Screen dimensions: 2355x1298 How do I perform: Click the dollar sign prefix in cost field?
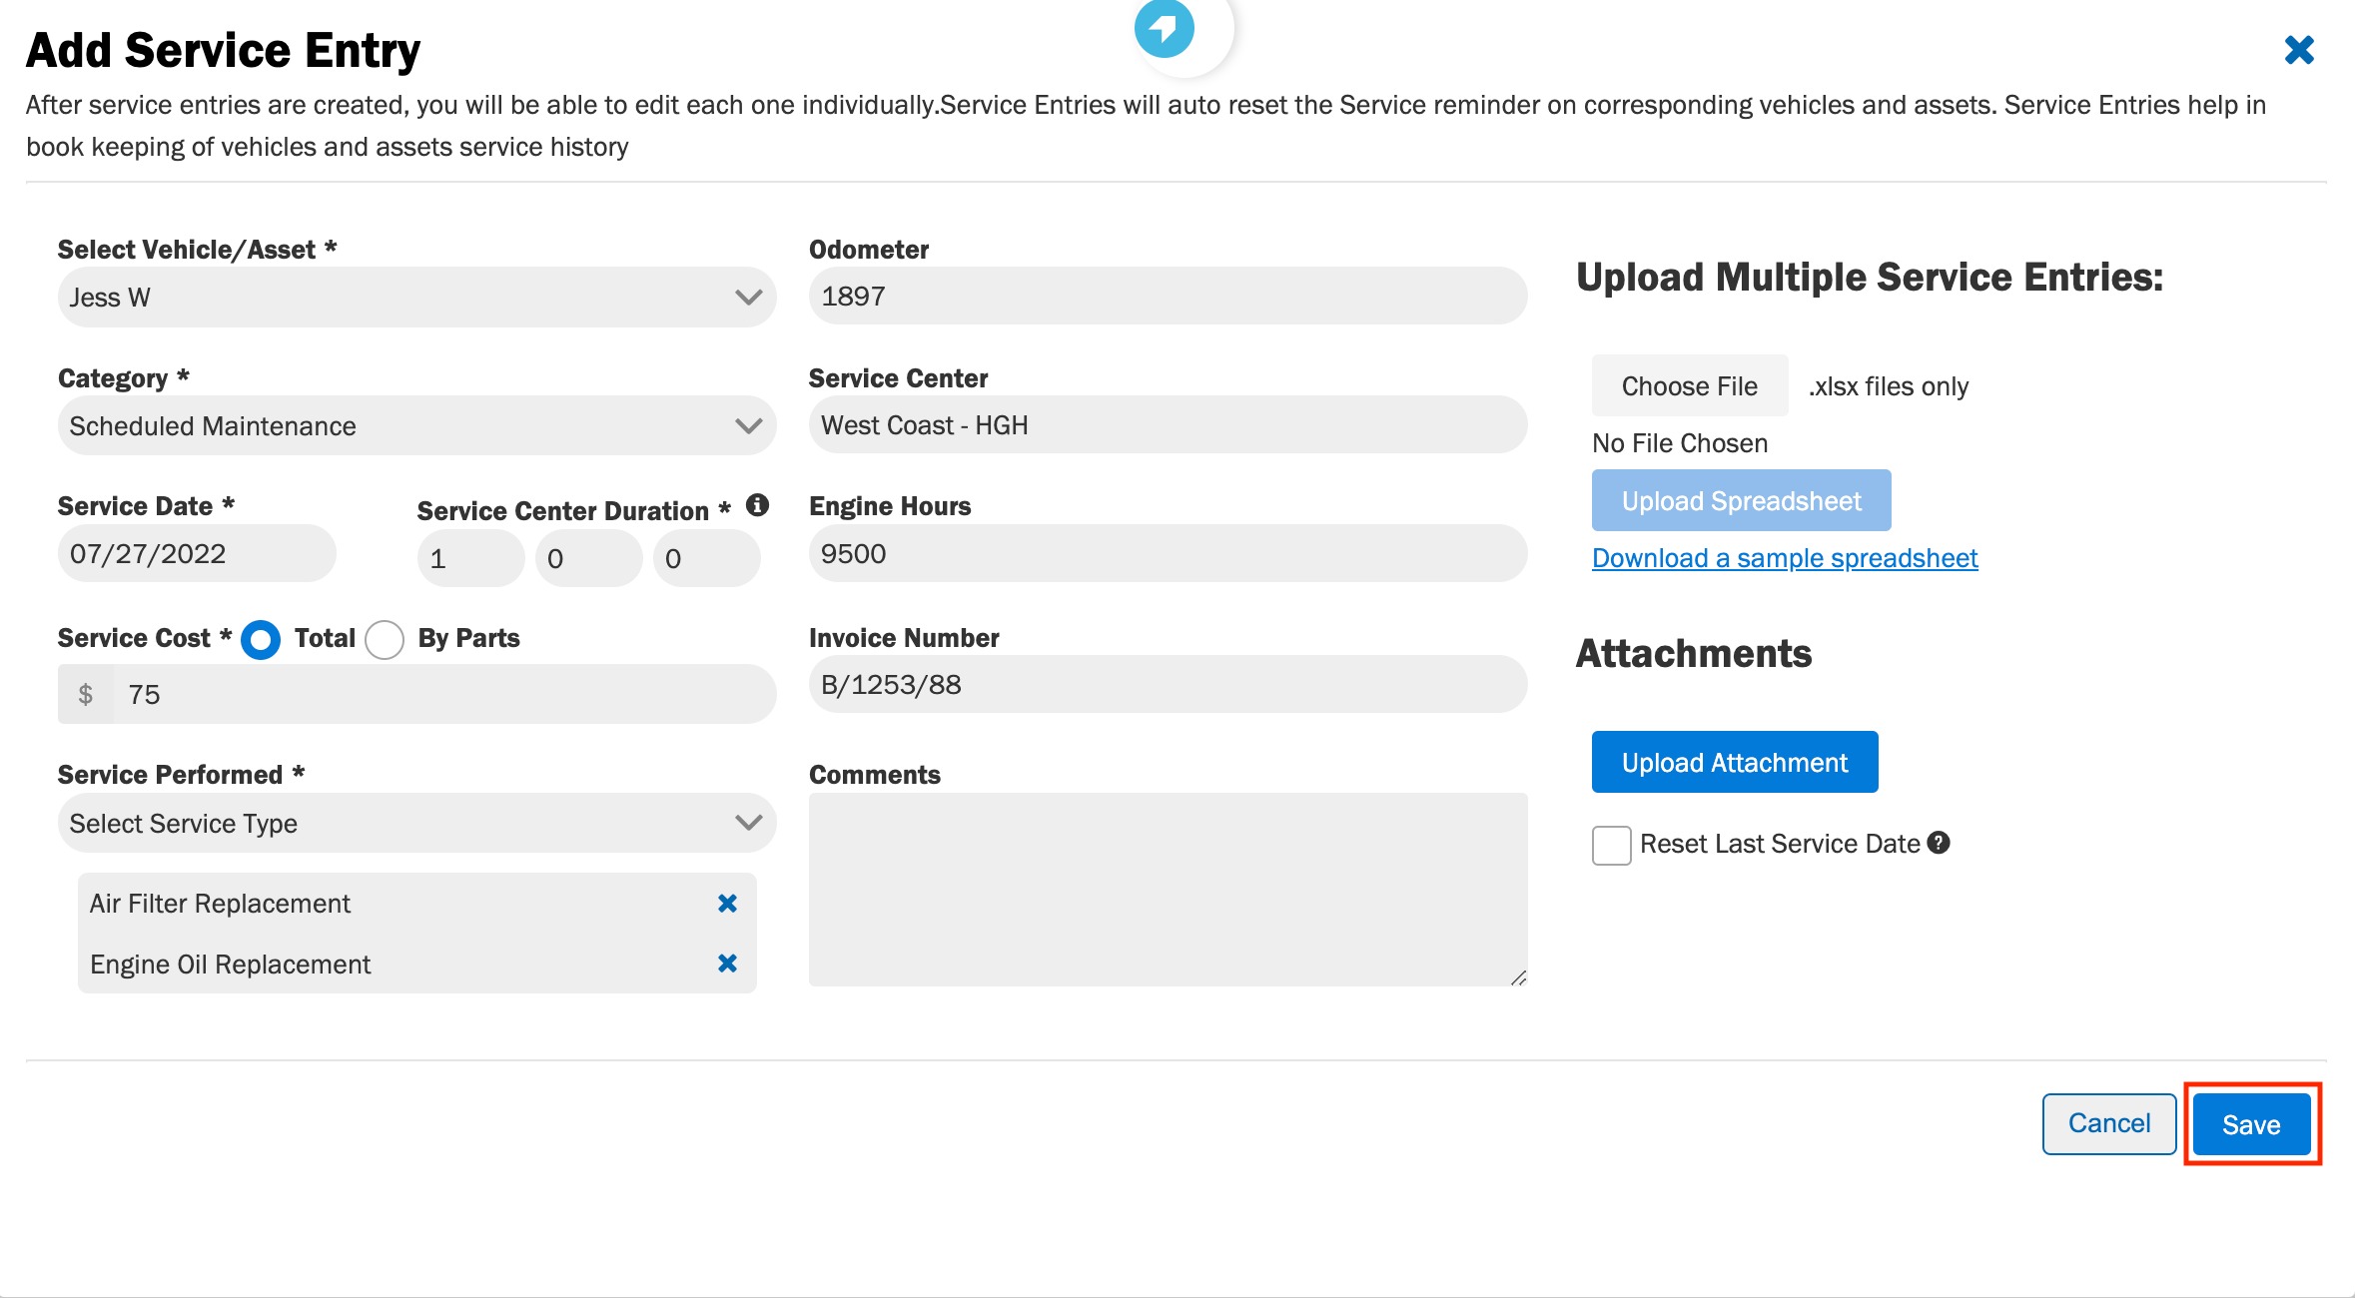tap(86, 694)
